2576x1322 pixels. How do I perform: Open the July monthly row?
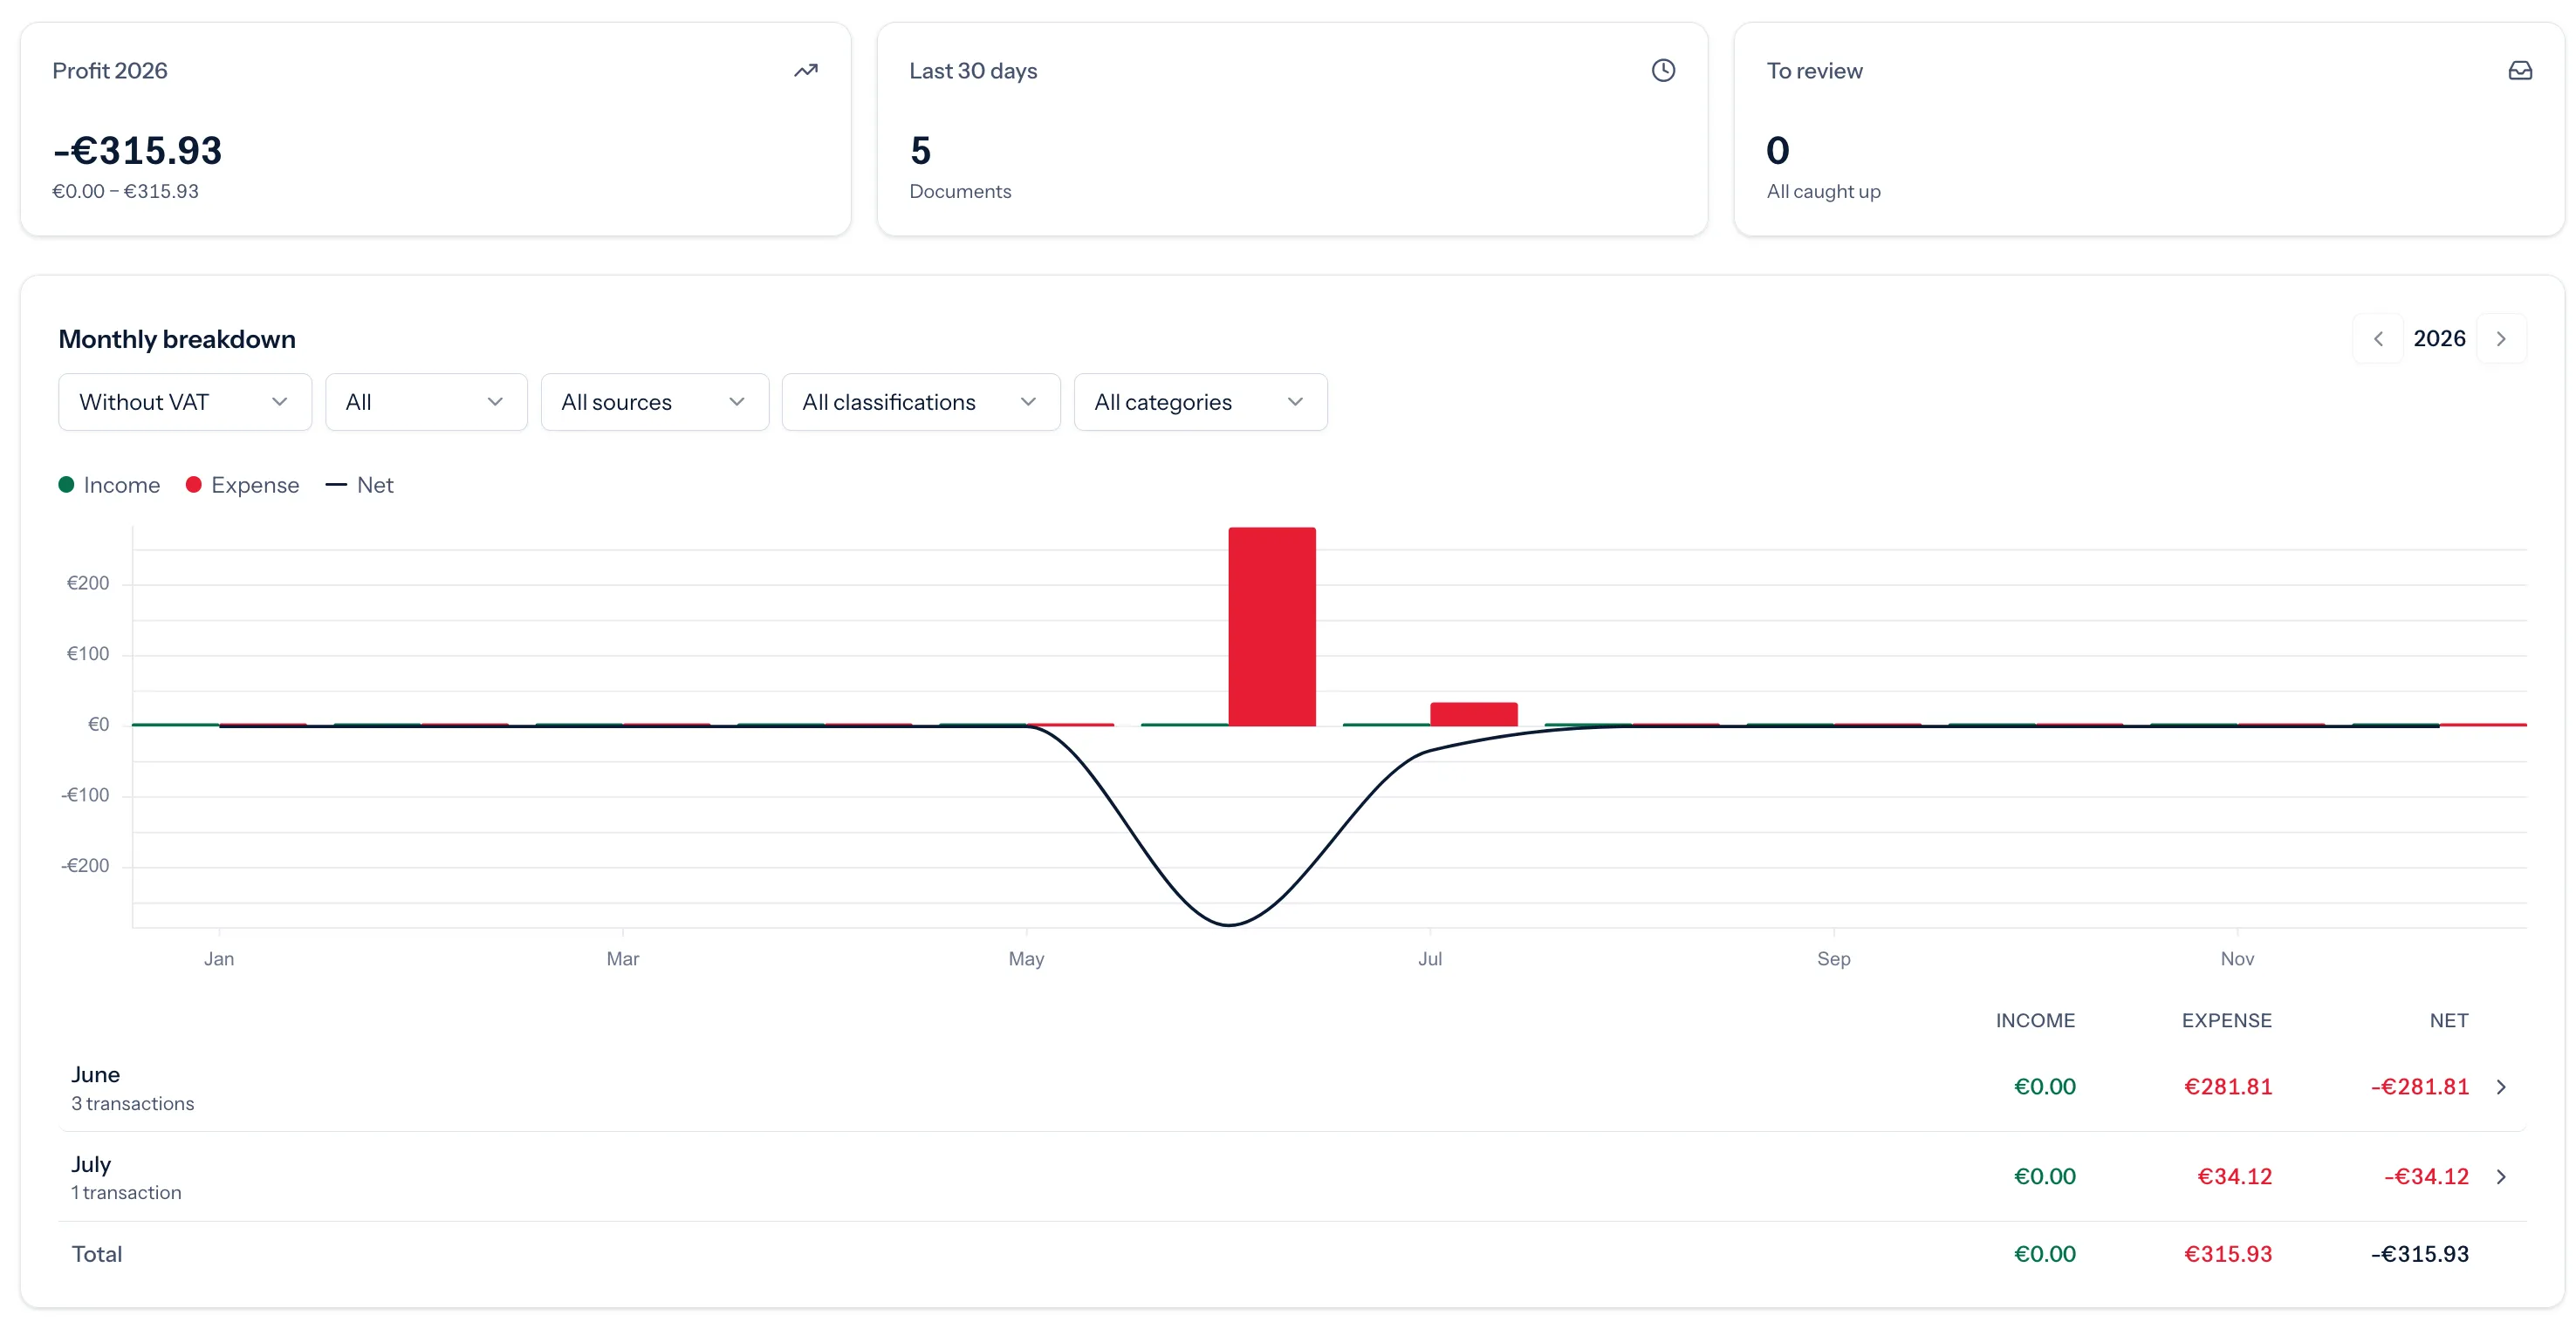click(1292, 1177)
